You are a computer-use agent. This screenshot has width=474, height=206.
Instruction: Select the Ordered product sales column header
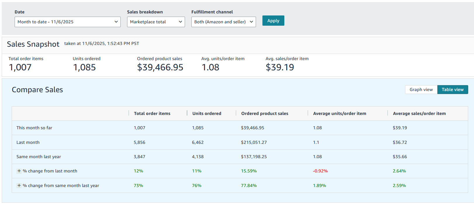click(264, 114)
